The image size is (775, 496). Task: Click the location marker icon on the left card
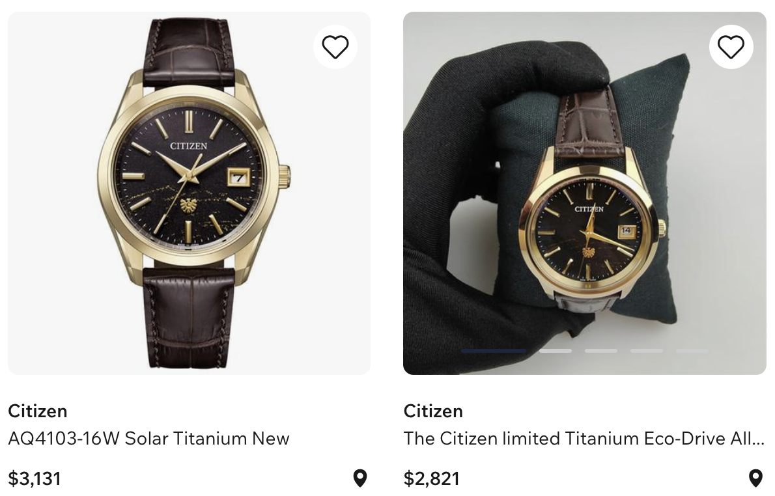359,478
